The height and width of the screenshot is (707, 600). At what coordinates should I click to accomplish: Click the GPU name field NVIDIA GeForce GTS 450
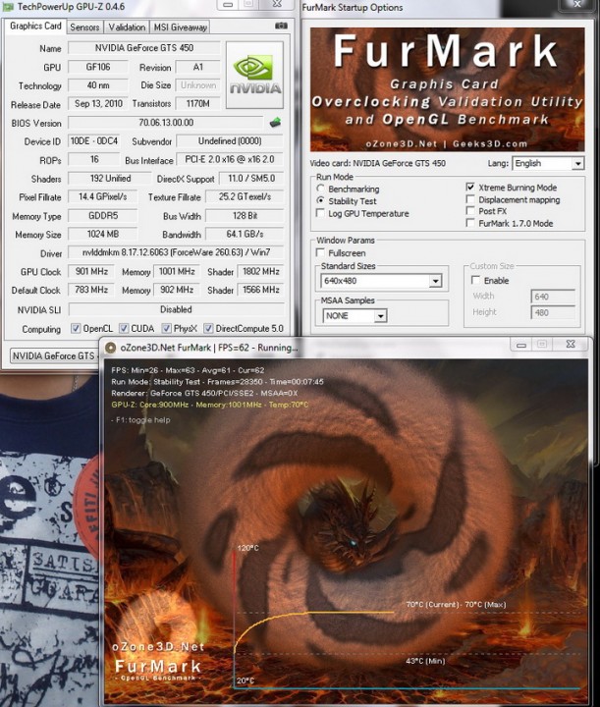(144, 48)
